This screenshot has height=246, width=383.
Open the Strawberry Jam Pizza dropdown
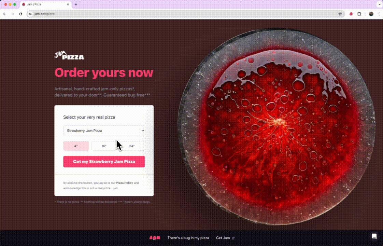tap(104, 131)
